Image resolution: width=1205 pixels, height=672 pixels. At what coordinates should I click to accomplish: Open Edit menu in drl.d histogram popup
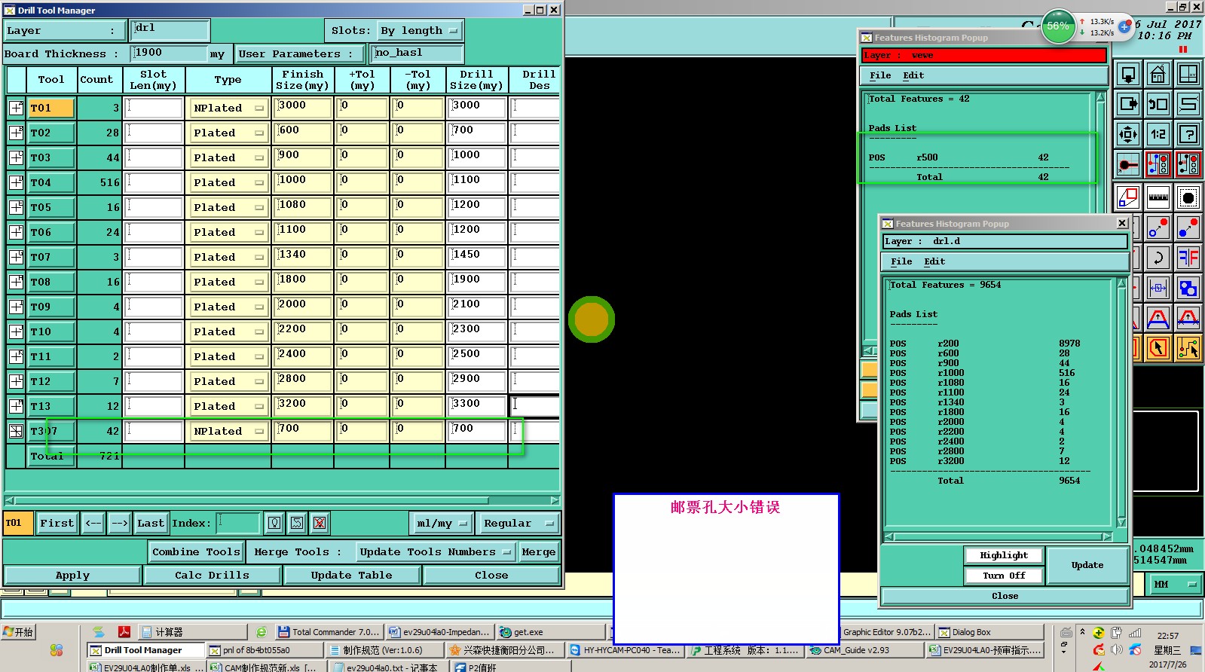coord(934,261)
